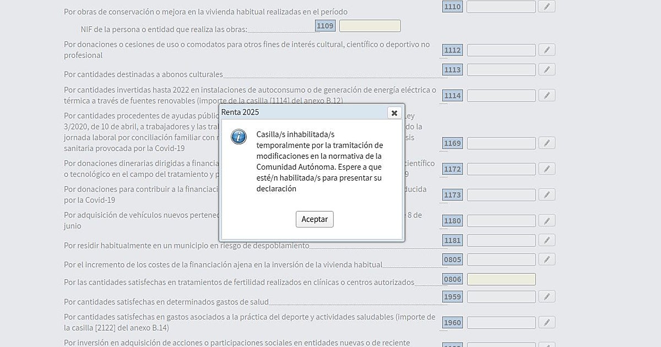This screenshot has width=661, height=347.
Task: Close the Renta 2025 dialog with X
Action: pos(394,113)
